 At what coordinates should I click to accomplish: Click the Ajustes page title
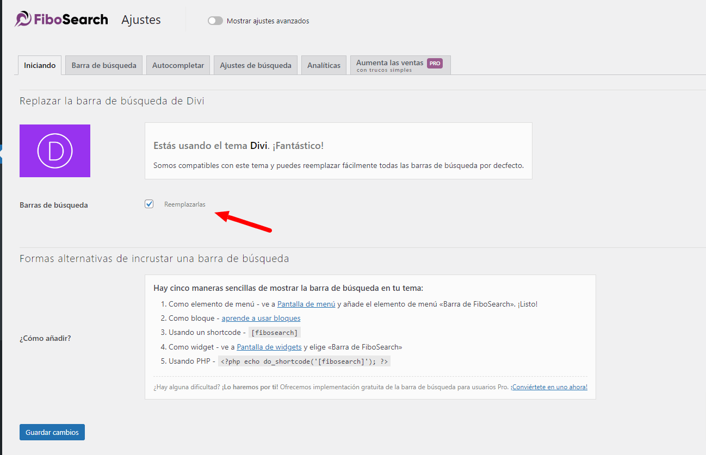(x=141, y=20)
